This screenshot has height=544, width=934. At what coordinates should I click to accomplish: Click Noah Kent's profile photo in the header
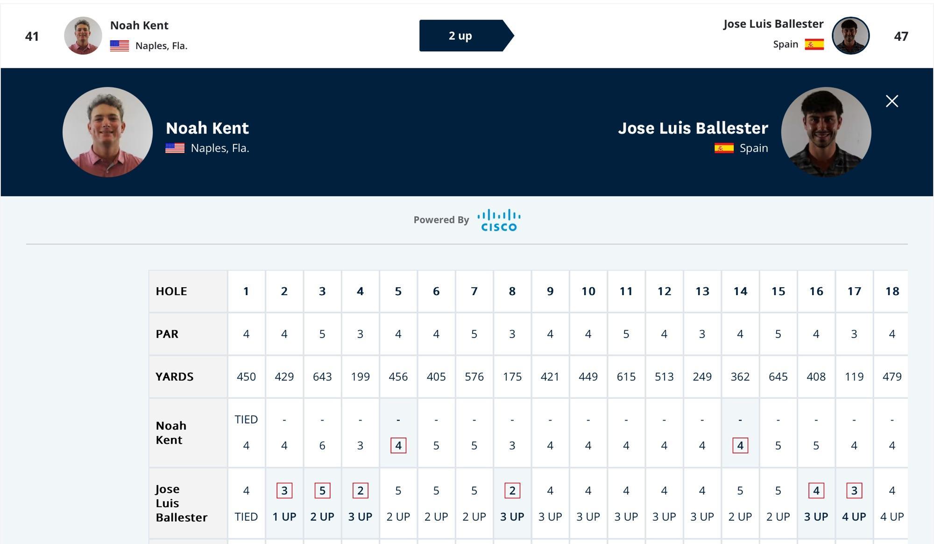[83, 35]
